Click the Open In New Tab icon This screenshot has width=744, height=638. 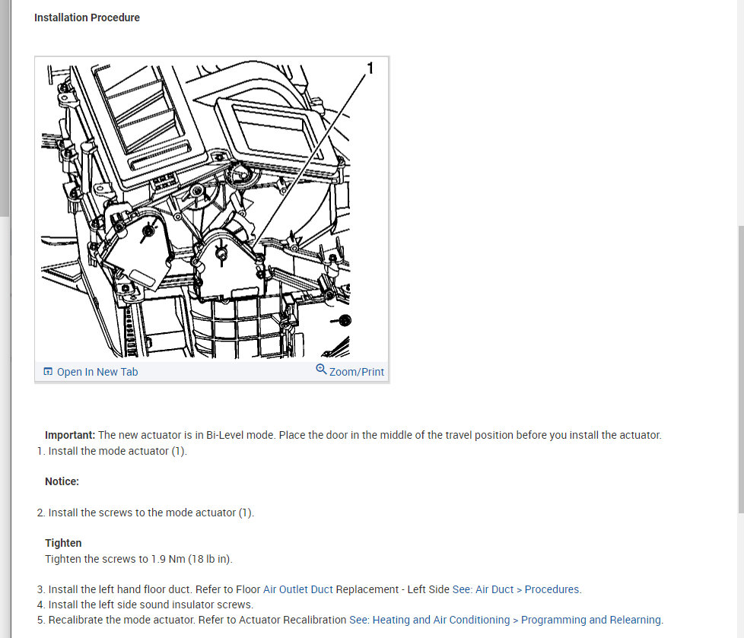click(48, 371)
